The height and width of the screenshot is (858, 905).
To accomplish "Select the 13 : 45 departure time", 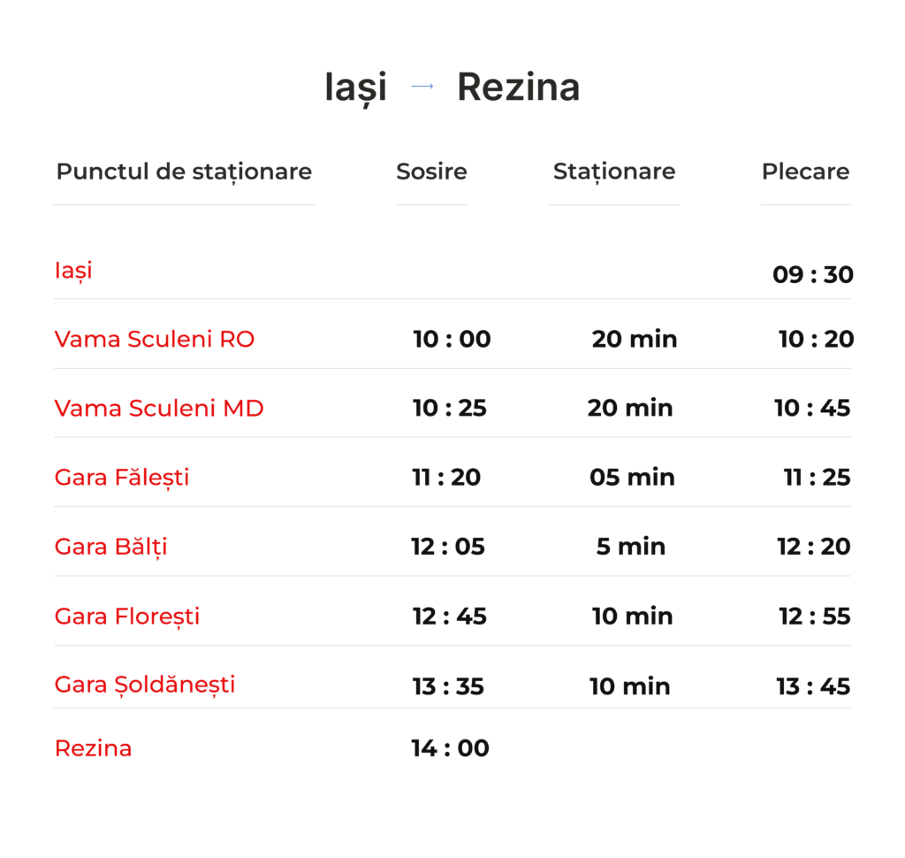I will click(x=813, y=686).
